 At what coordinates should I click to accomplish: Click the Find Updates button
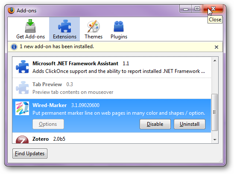[30, 154]
